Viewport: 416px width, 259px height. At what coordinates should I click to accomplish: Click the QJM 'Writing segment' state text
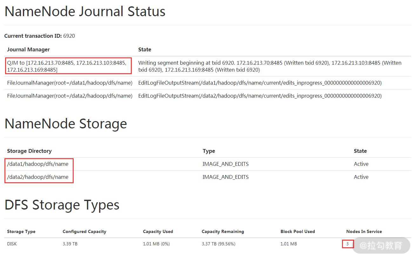point(270,66)
